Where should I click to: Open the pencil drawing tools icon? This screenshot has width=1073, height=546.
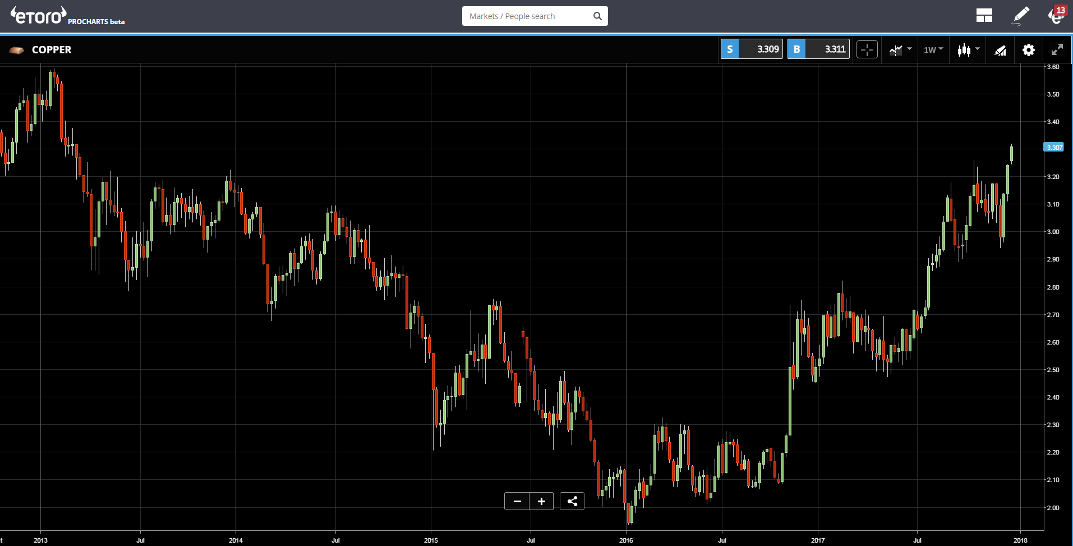click(1021, 16)
